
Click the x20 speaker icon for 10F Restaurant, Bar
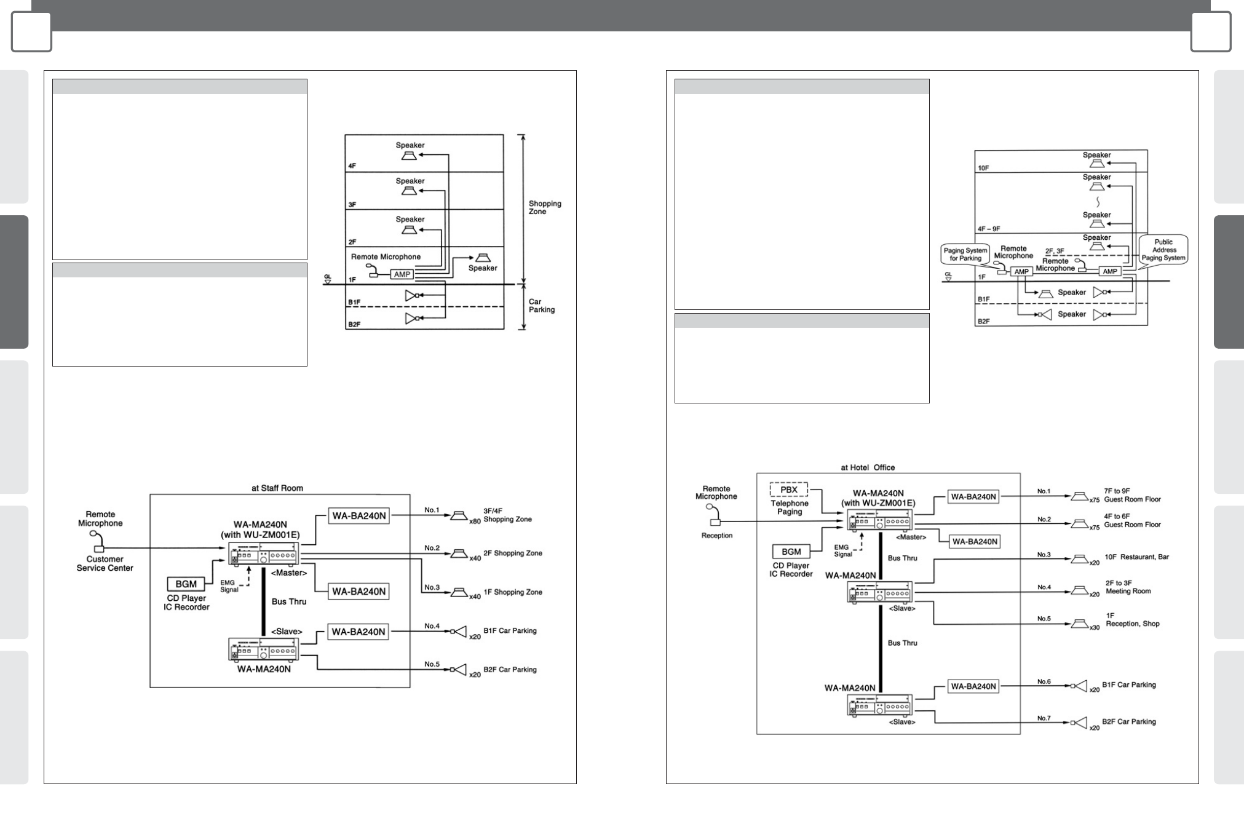(1080, 559)
